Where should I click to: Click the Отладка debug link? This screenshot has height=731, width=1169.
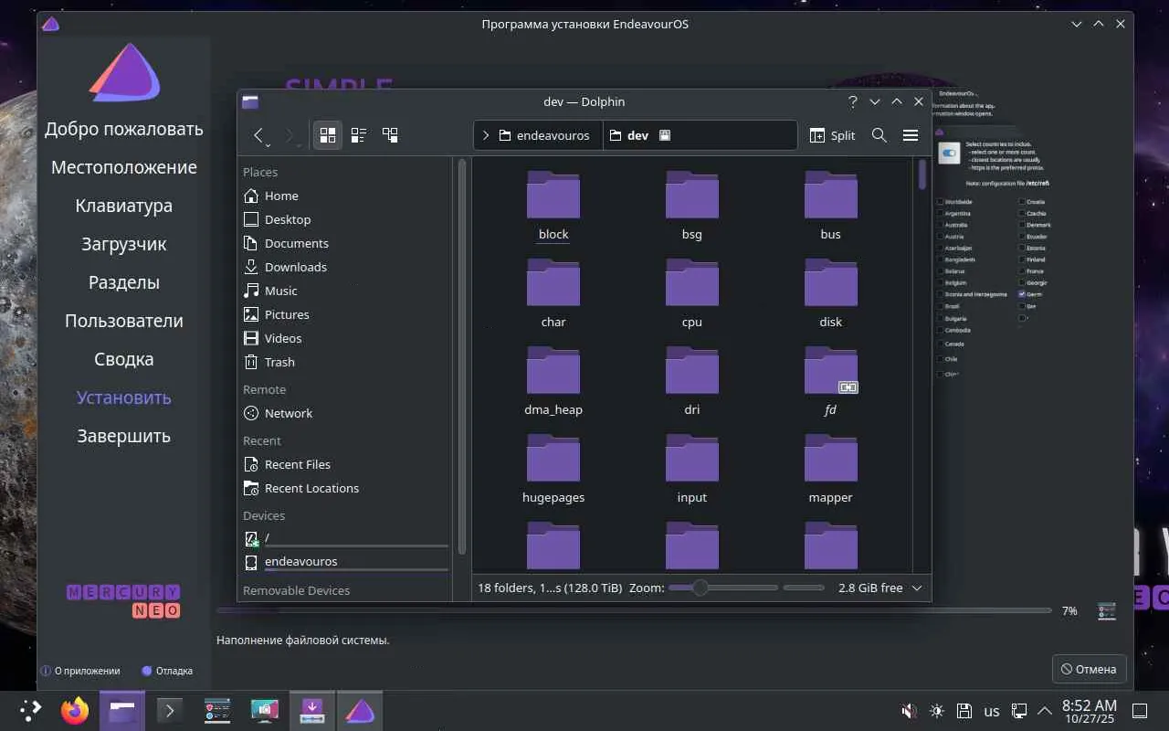pyautogui.click(x=167, y=671)
